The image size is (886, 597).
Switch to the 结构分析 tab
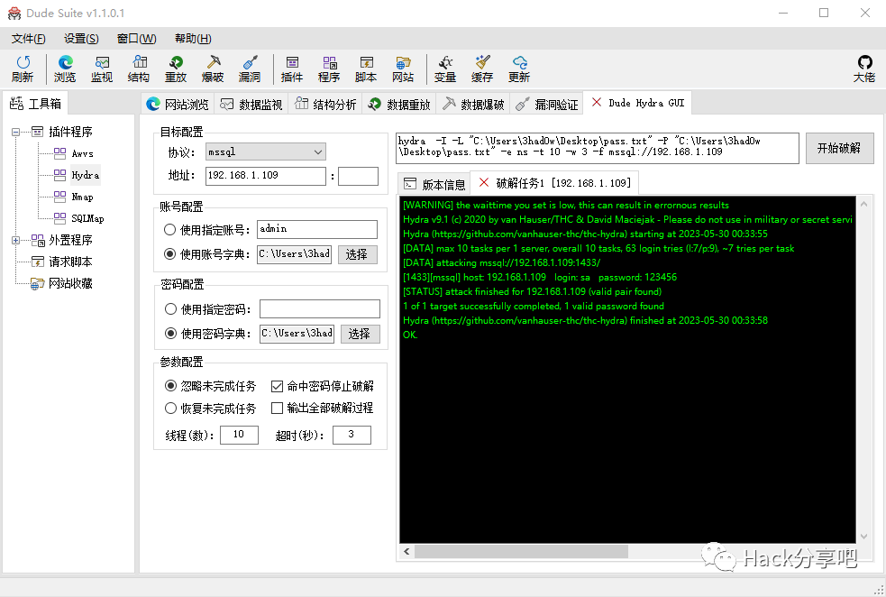325,104
